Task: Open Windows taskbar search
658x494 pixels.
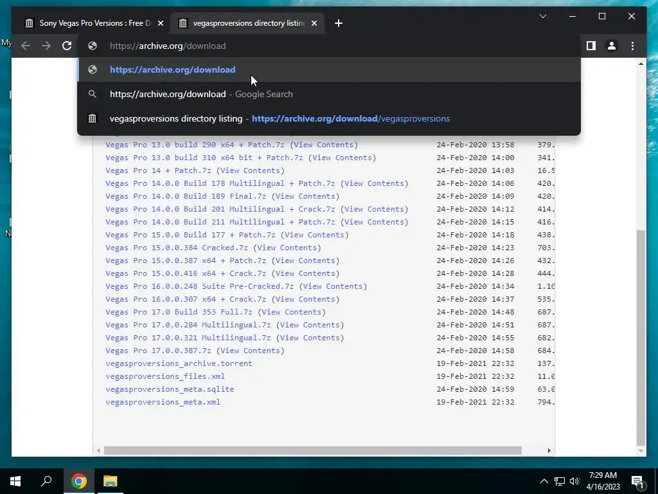Action: (x=46, y=481)
